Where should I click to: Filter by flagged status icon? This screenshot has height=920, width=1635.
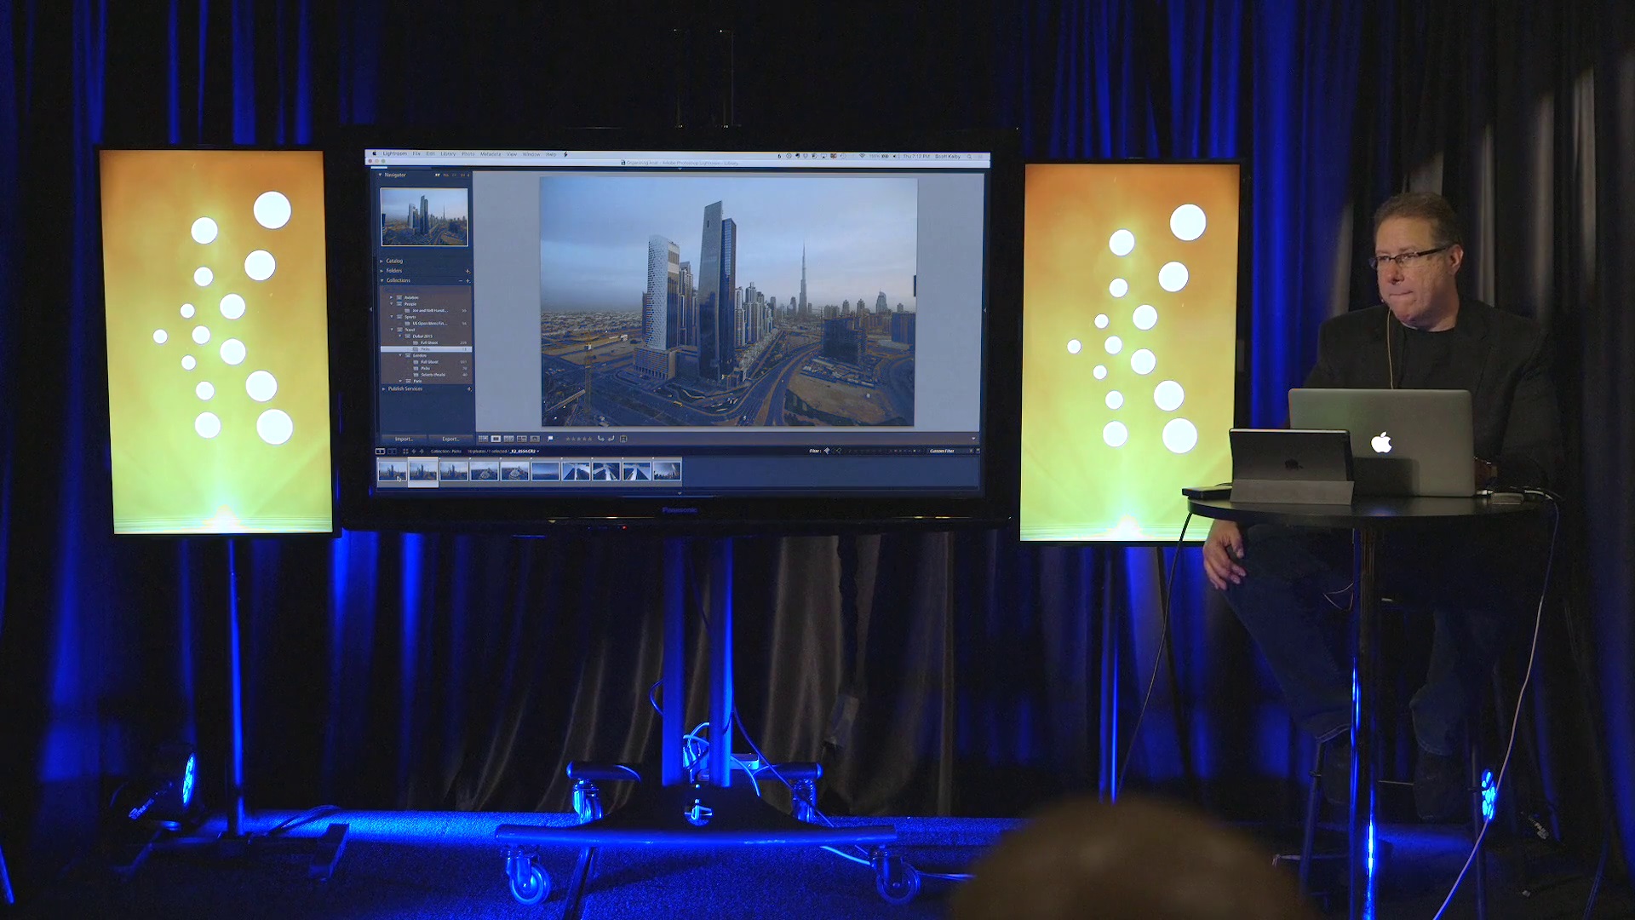point(827,451)
